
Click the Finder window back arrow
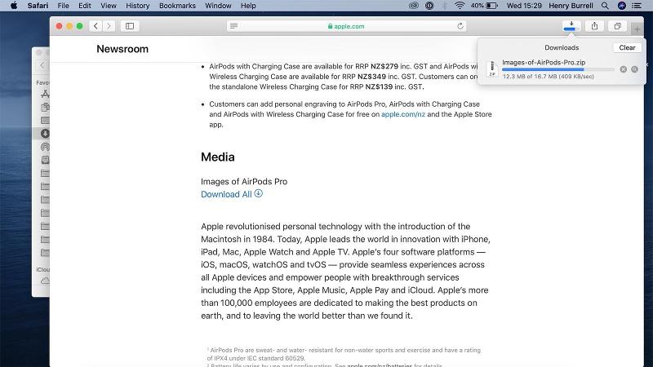click(42, 65)
